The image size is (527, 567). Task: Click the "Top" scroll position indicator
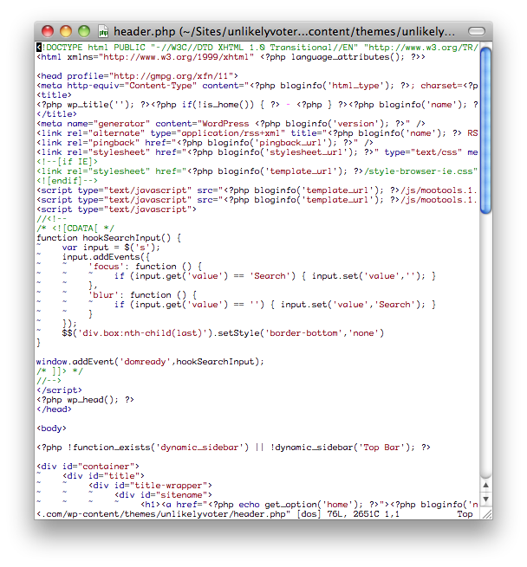[x=465, y=514]
